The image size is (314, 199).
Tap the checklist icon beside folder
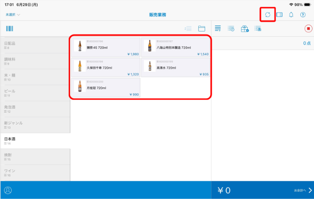(x=188, y=29)
